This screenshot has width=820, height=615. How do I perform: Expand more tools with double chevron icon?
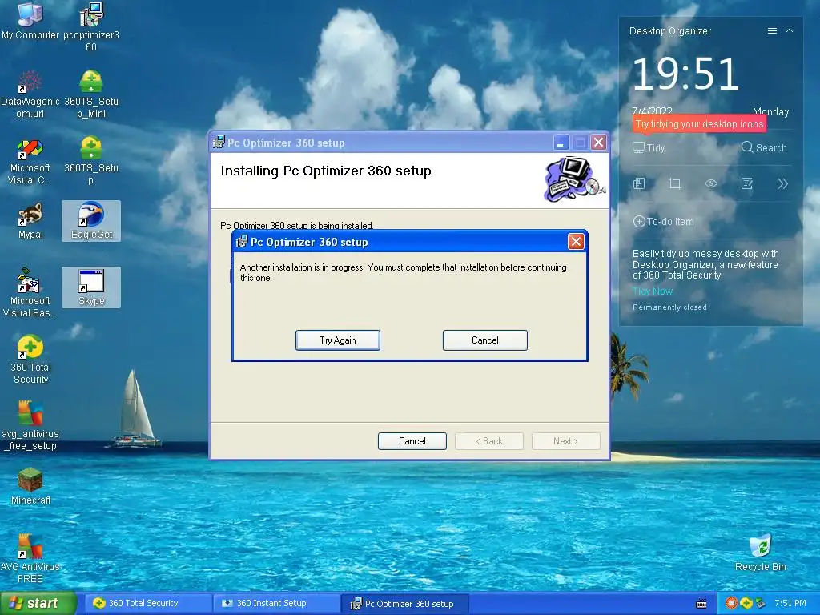click(x=783, y=183)
